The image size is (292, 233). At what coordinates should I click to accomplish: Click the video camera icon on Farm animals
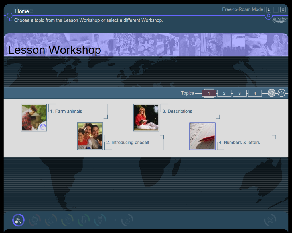[42, 127]
